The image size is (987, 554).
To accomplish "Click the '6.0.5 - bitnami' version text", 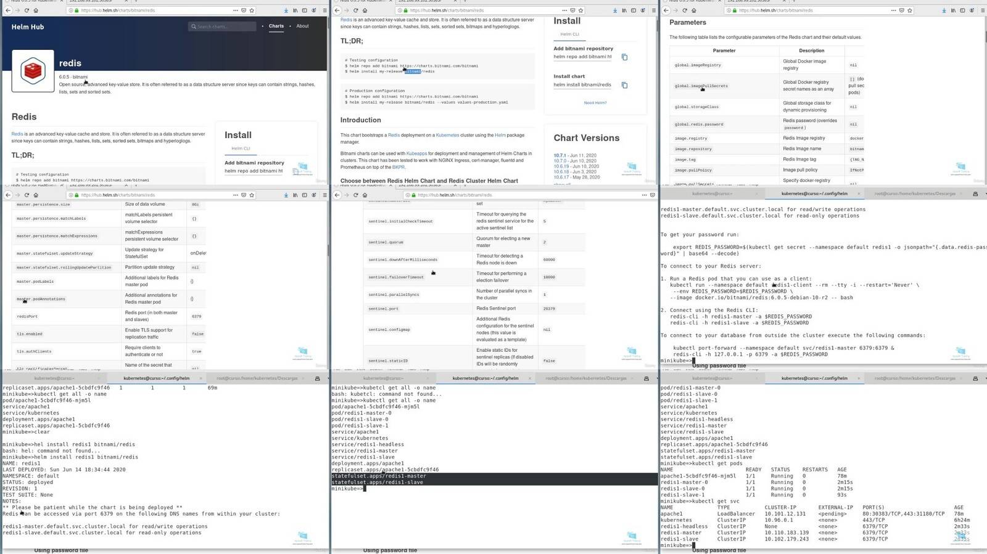I will (x=73, y=77).
